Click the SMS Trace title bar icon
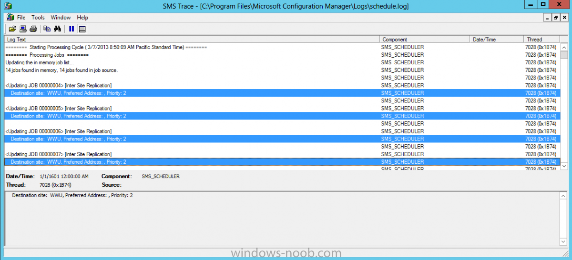The image size is (572, 260). click(x=8, y=6)
